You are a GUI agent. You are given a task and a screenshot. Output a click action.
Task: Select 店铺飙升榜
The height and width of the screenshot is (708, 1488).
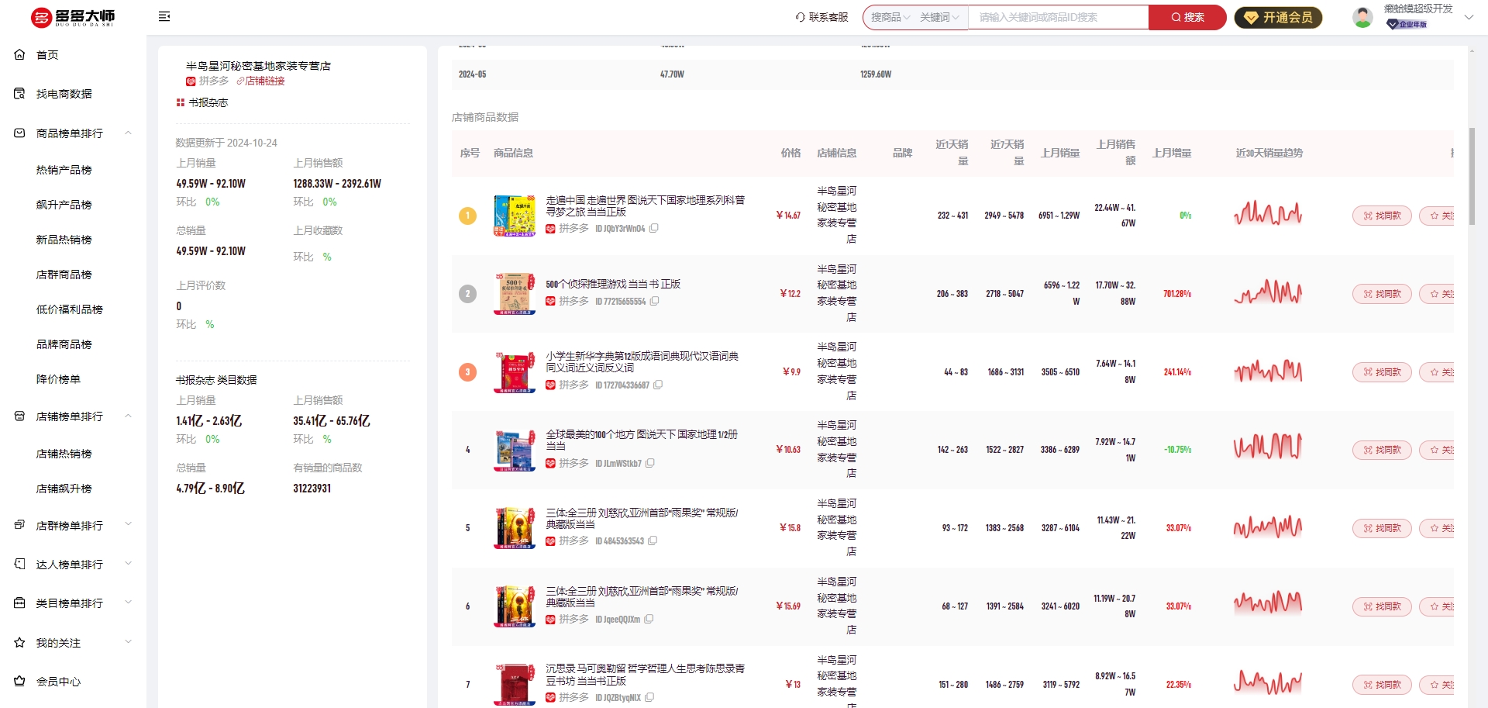pyautogui.click(x=64, y=489)
